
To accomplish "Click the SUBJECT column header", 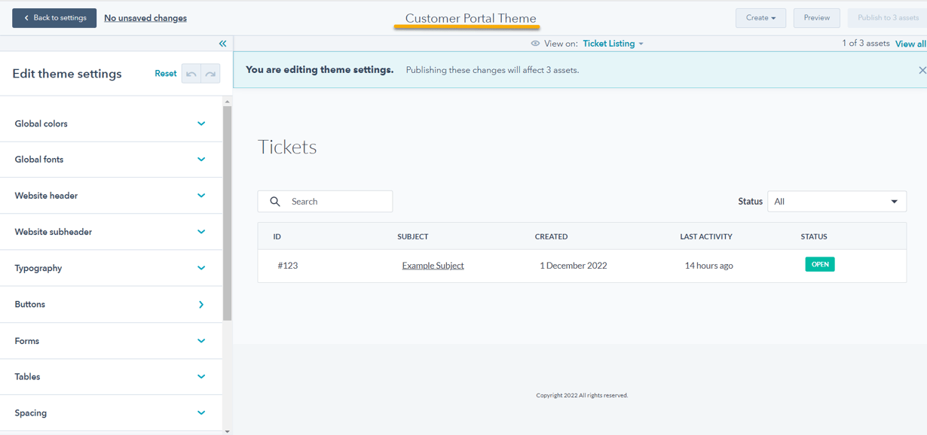I will pyautogui.click(x=413, y=236).
